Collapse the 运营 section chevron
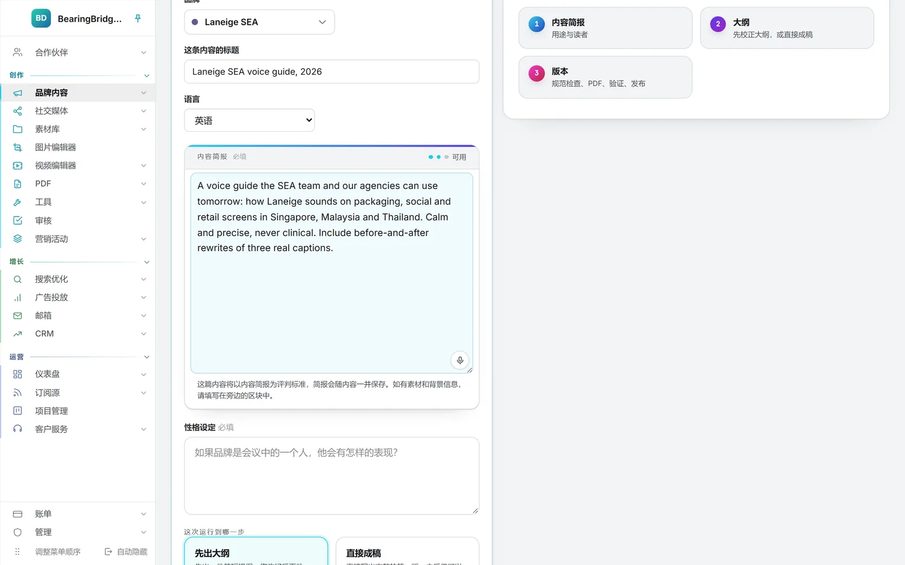905x565 pixels. coord(147,357)
